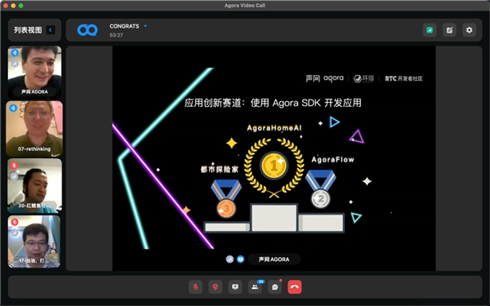Open the participants list icon
Screen dimensions: 490x306
click(255, 287)
